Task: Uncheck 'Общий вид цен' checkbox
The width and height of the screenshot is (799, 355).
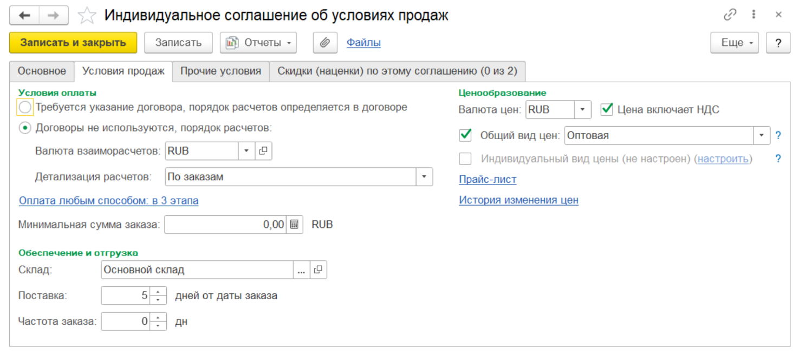Action: click(x=465, y=135)
